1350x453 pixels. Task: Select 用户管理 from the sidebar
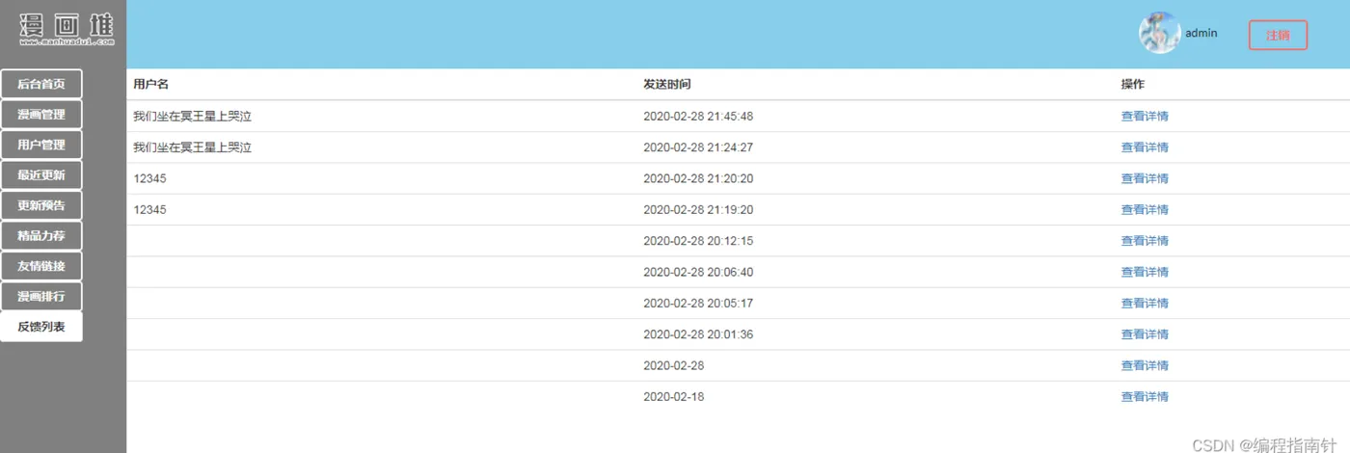click(41, 145)
